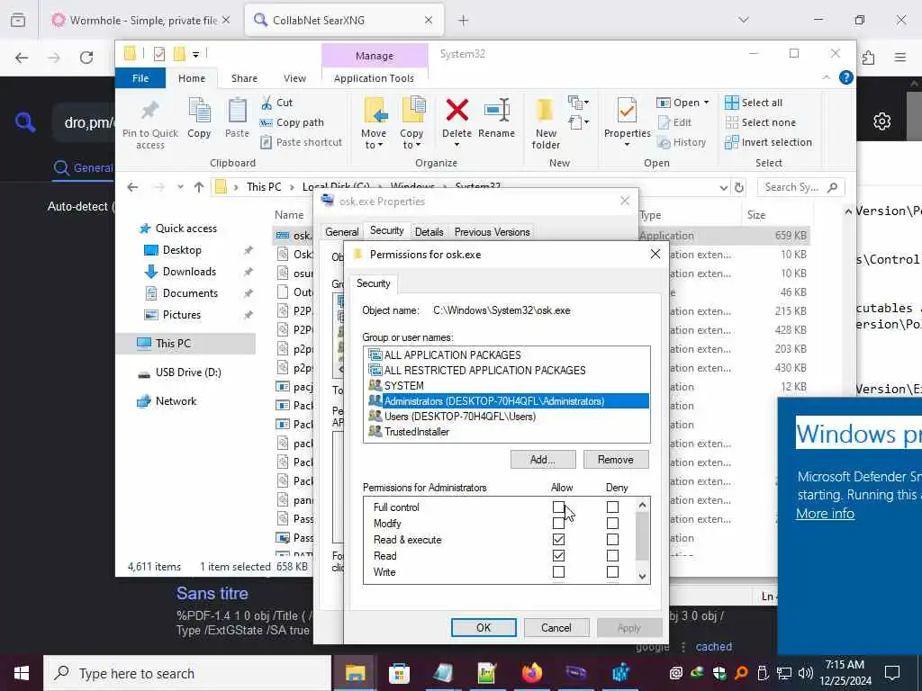Screen dimensions: 922x691
Task: Open the address bar history dropdown
Action: (723, 187)
